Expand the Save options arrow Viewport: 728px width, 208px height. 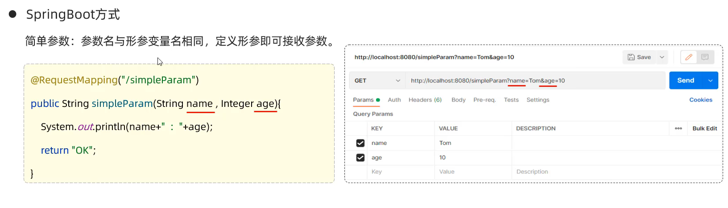pyautogui.click(x=662, y=57)
